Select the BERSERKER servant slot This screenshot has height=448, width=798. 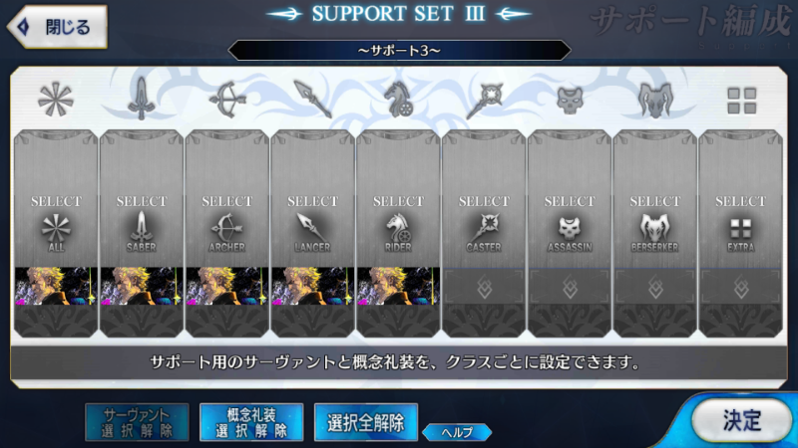point(654,199)
